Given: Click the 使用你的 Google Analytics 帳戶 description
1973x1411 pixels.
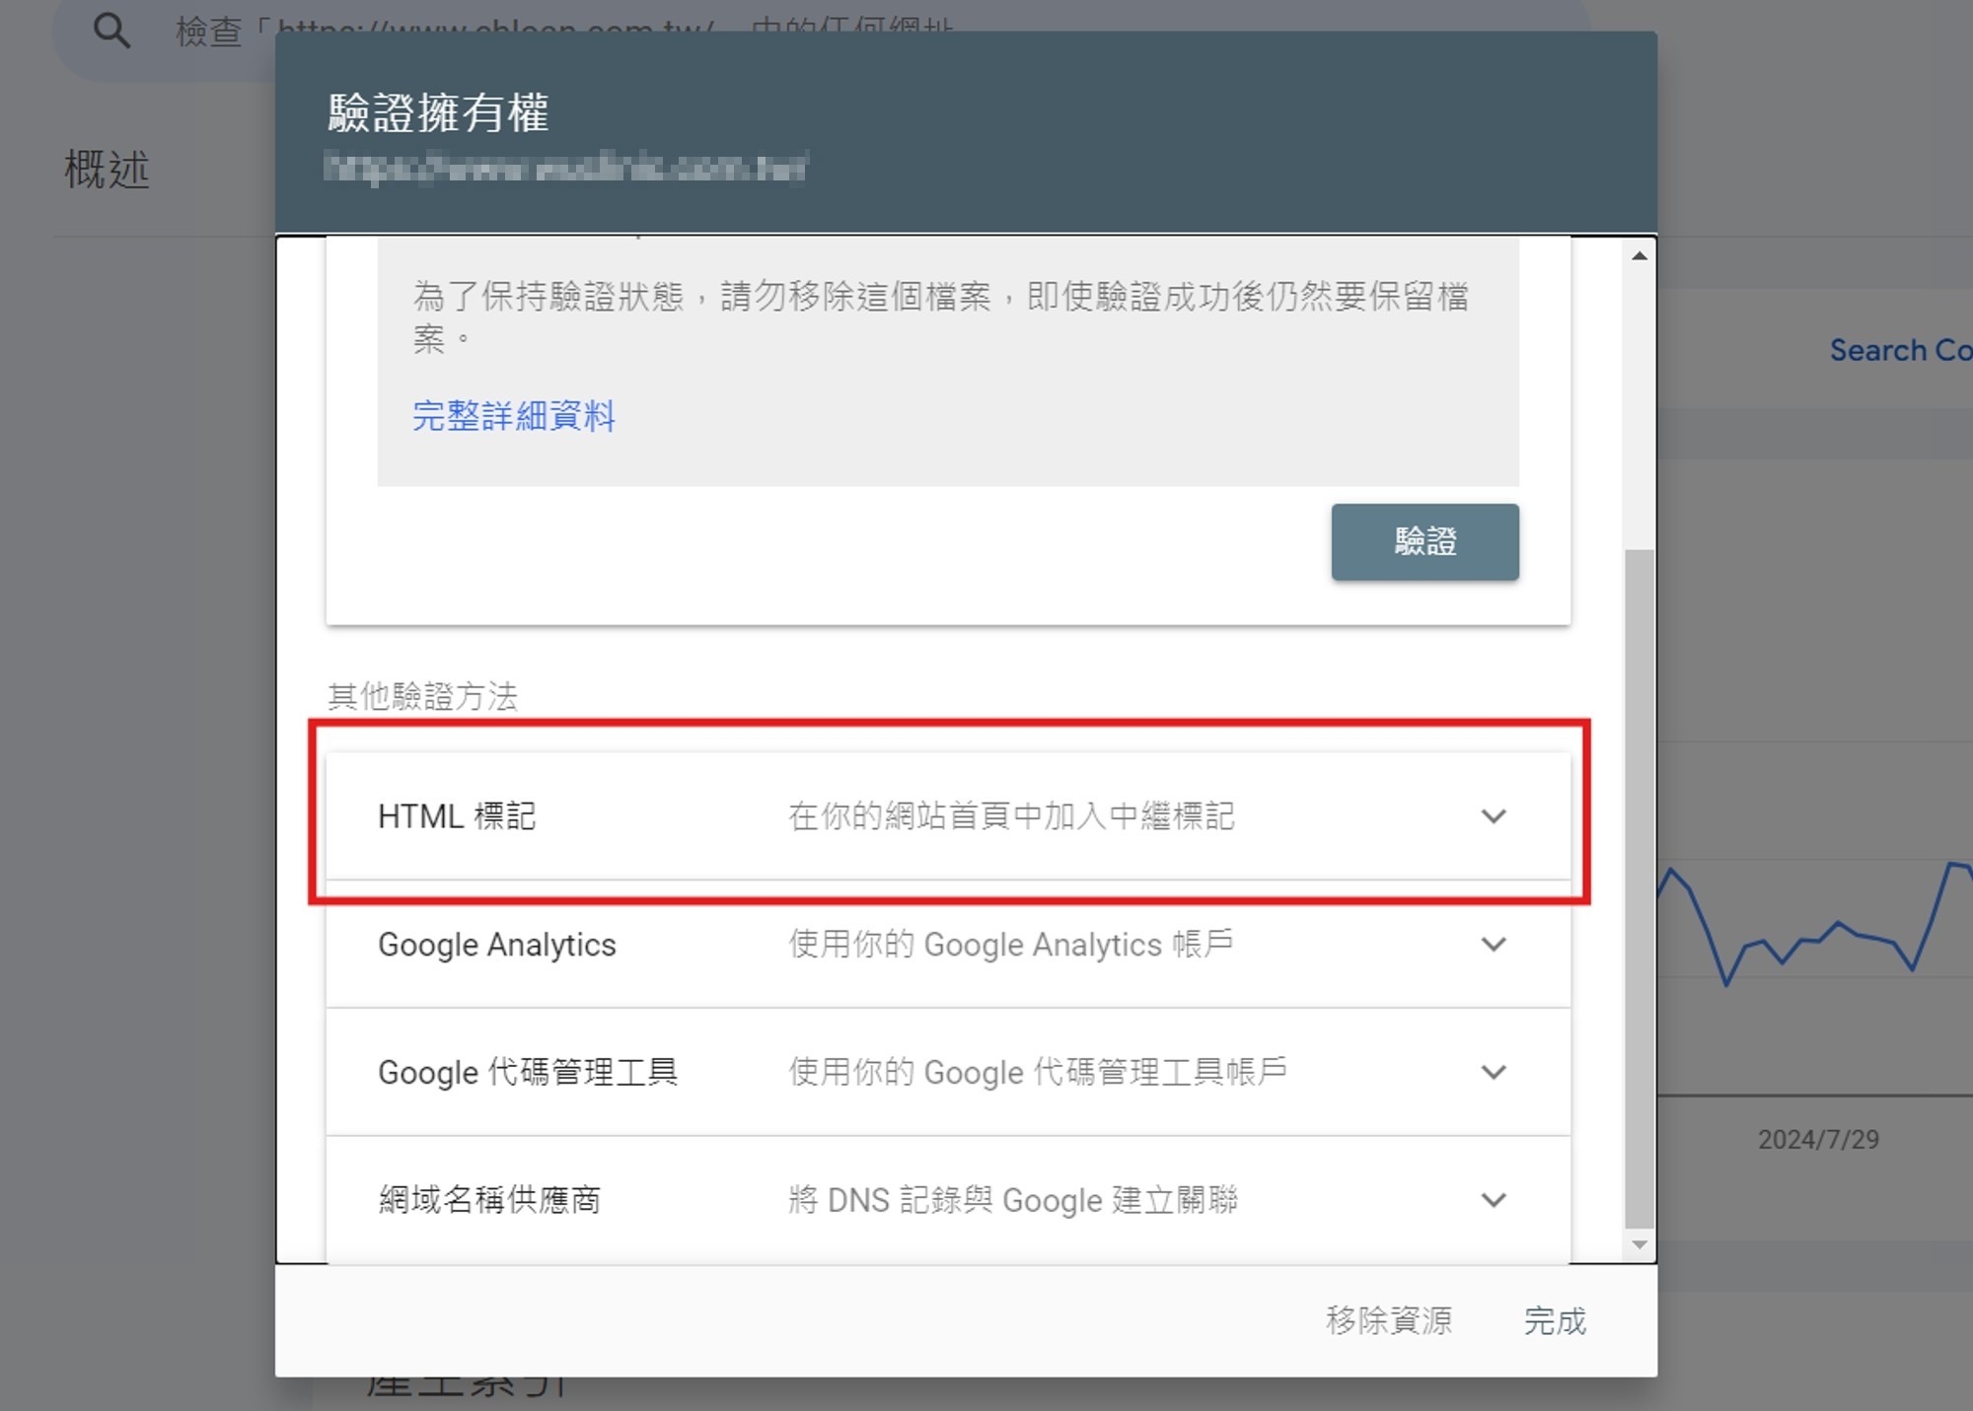Looking at the screenshot, I should (1011, 945).
